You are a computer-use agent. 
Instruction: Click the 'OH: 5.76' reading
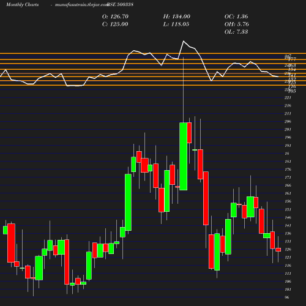pos(237,24)
